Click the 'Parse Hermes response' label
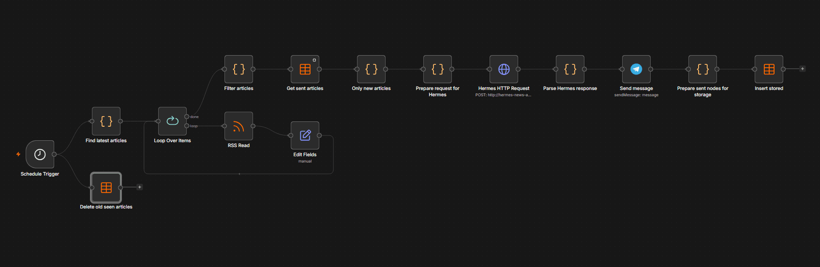Image resolution: width=820 pixels, height=267 pixels. click(570, 89)
